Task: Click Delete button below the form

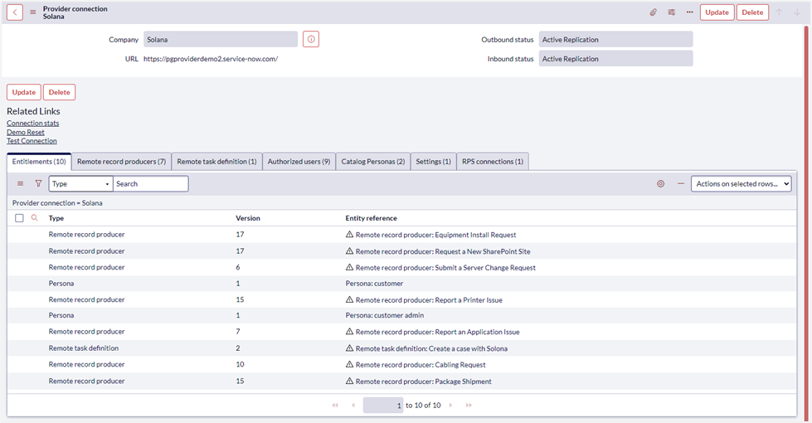Action: tap(59, 92)
